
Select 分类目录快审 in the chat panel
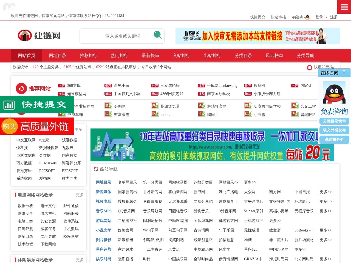[x=334, y=121]
